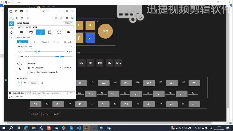Select the Window capture source icon
The width and height of the screenshot is (233, 131).
point(50,32)
